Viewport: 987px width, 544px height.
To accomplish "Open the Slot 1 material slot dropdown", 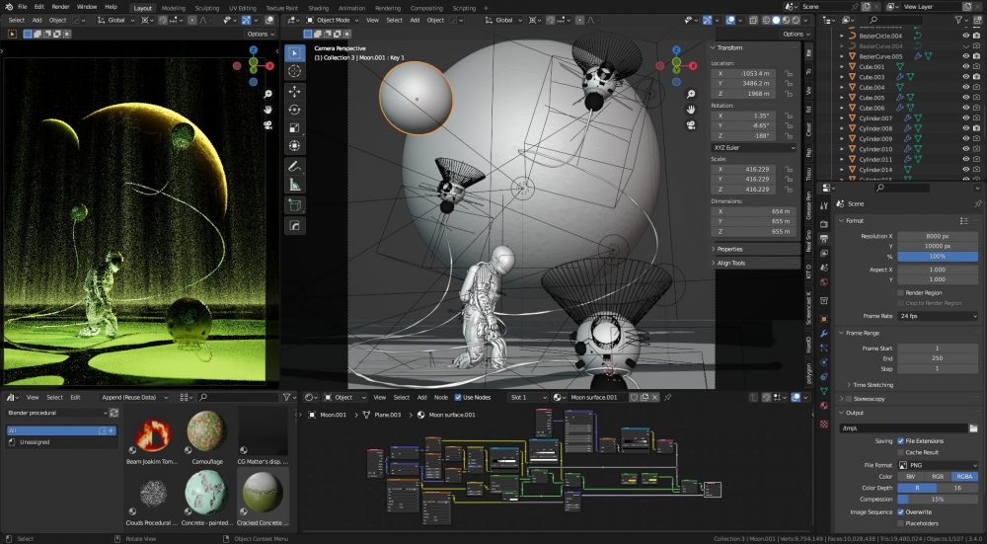I will click(528, 397).
